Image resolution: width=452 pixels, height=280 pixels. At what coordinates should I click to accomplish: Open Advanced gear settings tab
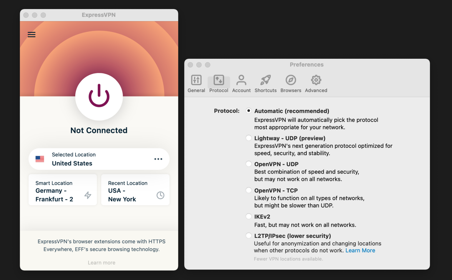point(316,84)
